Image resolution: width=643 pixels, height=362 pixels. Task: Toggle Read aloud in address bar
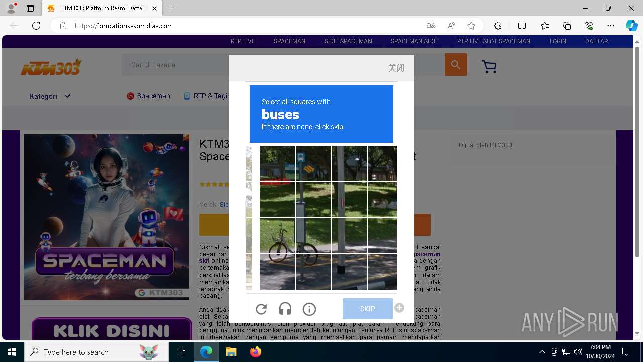pyautogui.click(x=451, y=26)
